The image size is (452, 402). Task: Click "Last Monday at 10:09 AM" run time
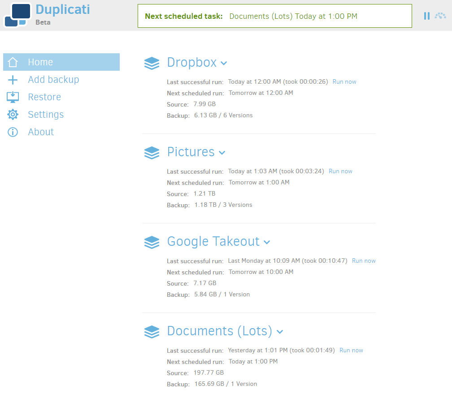[264, 261]
